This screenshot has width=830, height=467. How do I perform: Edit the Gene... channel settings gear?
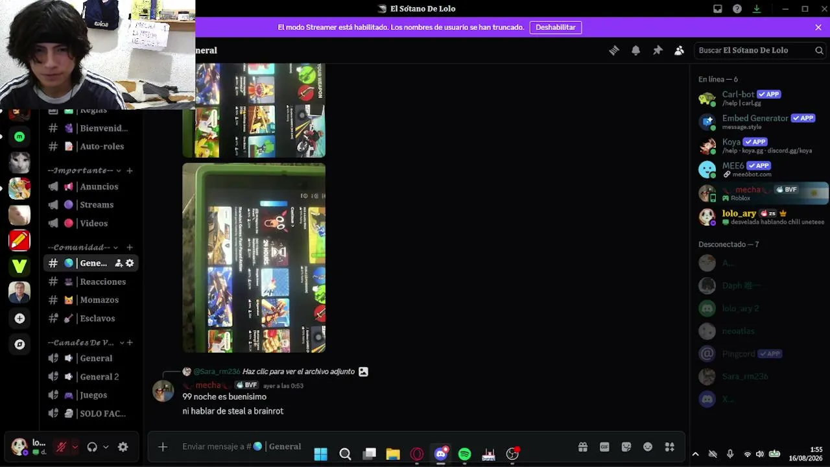(130, 263)
